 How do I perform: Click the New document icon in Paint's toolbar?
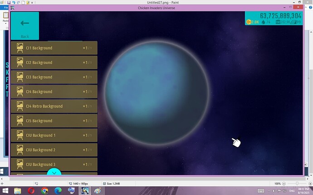tap(23, 2)
